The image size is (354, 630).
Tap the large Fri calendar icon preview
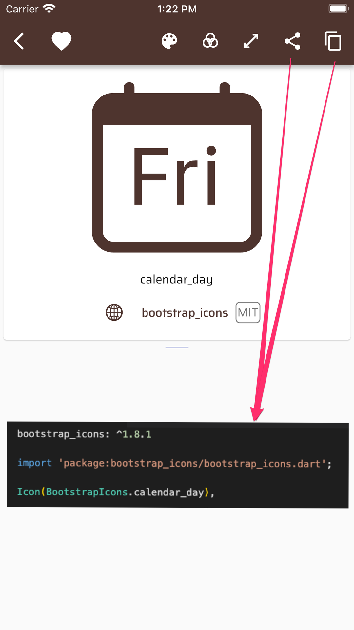177,167
